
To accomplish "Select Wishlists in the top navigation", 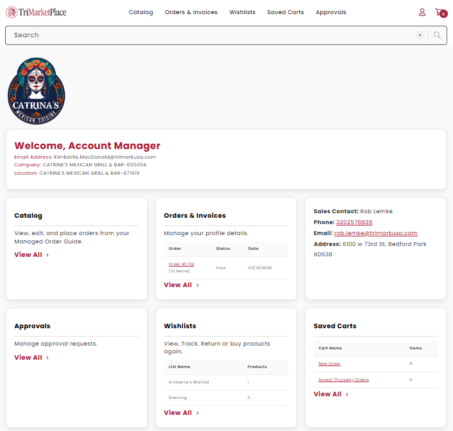I will click(x=242, y=12).
